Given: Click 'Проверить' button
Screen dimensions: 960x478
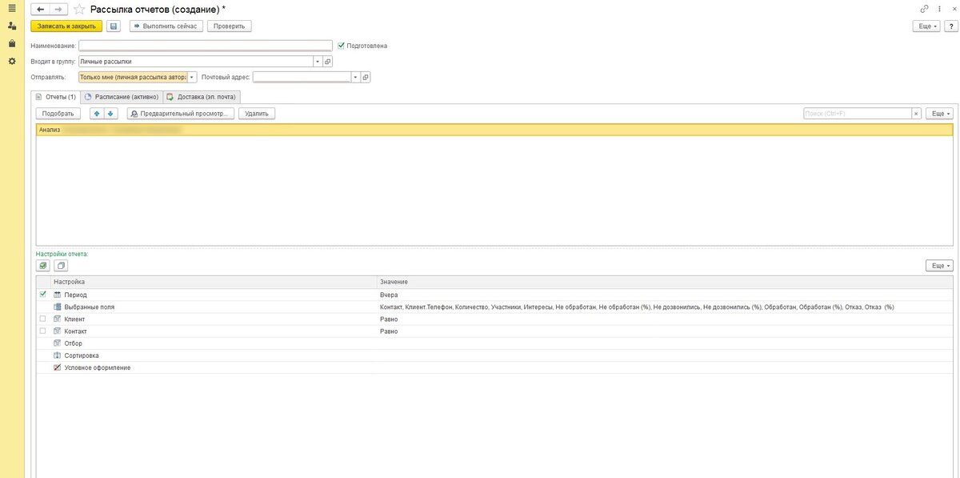Looking at the screenshot, I should (229, 26).
